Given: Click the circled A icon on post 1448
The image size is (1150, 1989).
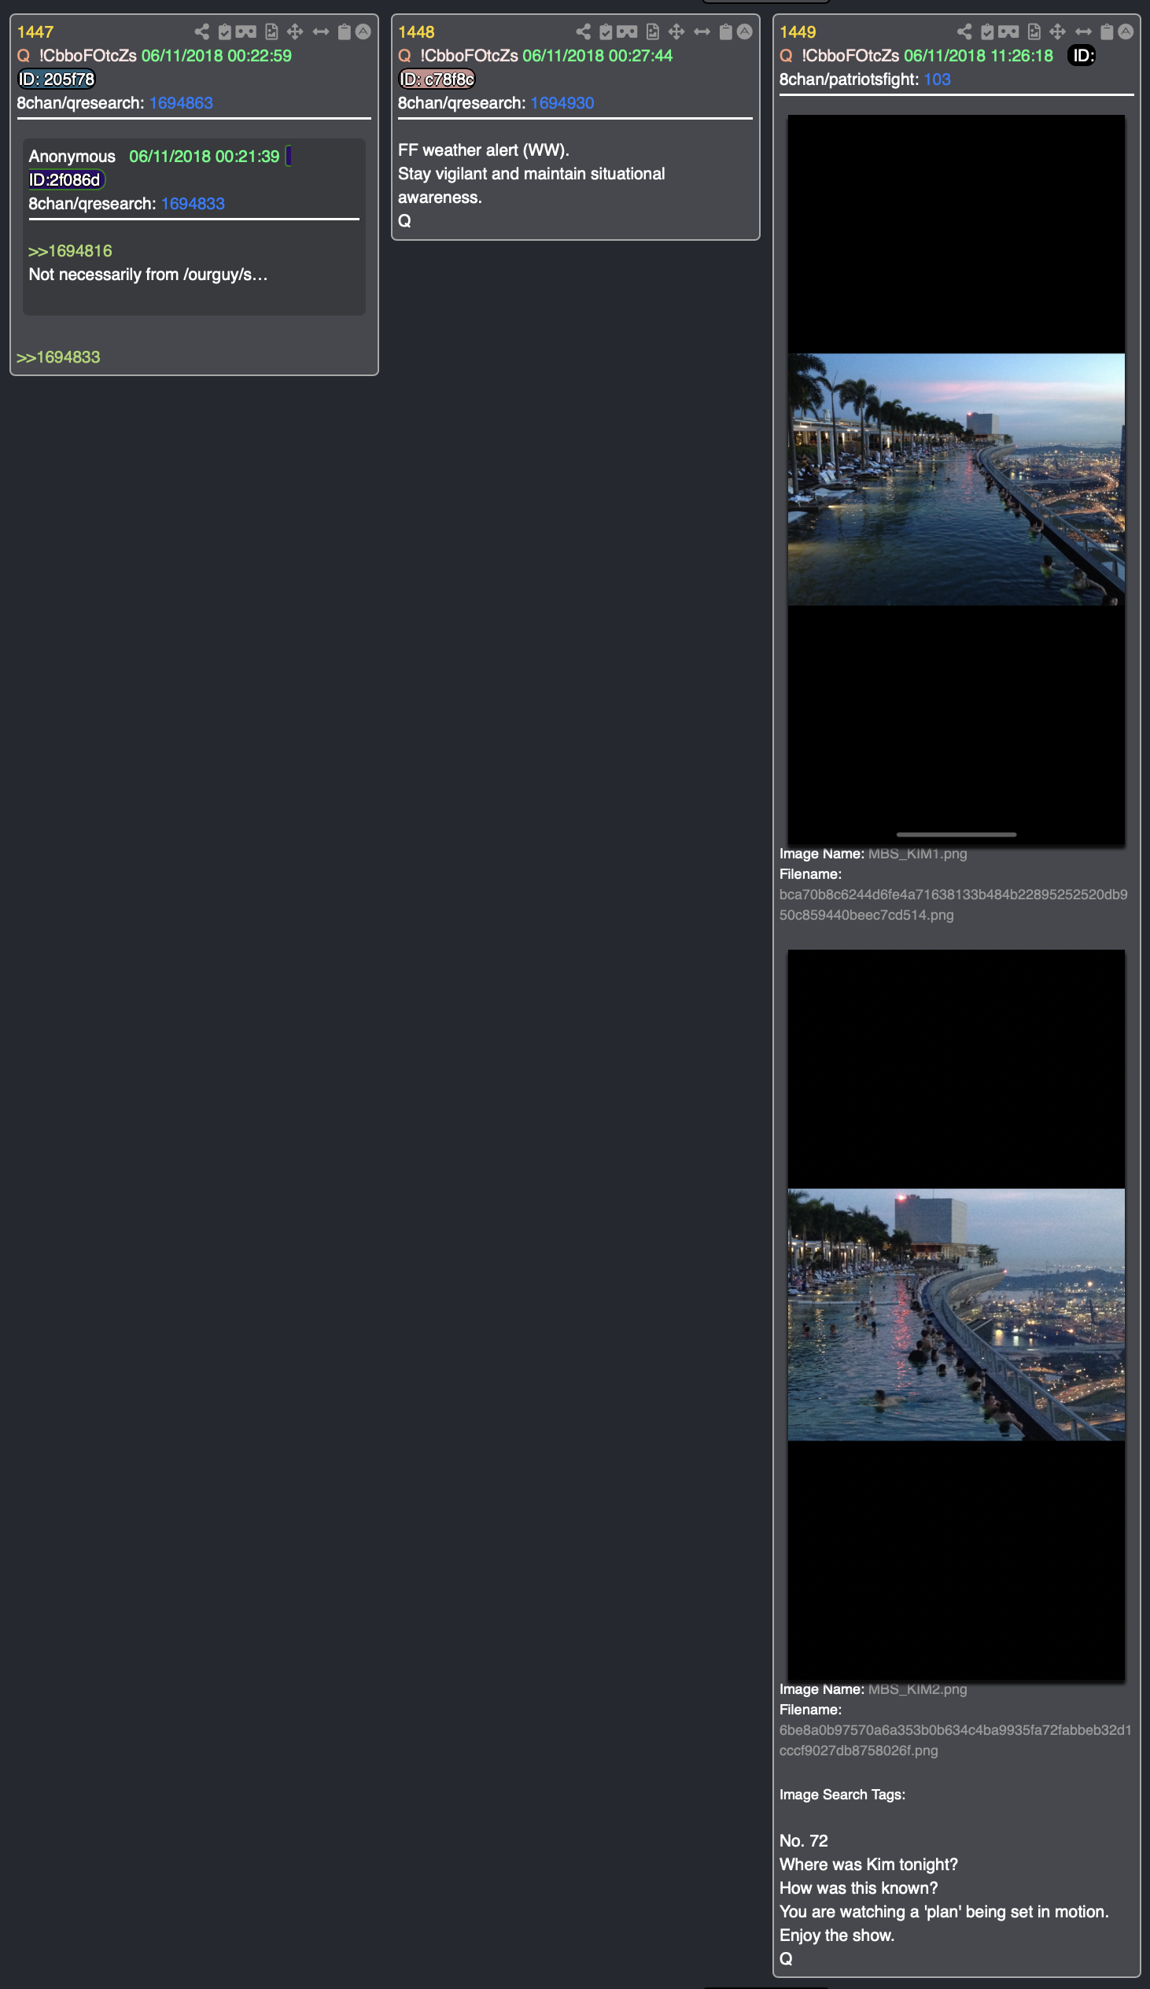Looking at the screenshot, I should tap(744, 31).
